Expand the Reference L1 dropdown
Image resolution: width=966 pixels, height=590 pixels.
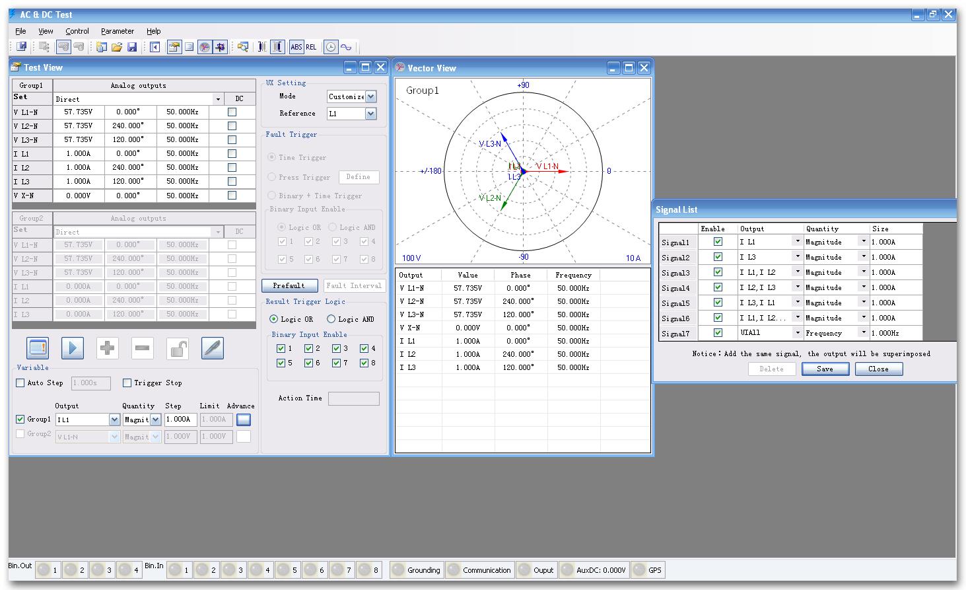[x=370, y=114]
